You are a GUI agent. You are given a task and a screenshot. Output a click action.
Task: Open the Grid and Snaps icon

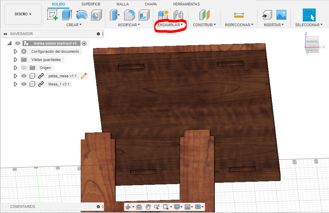pyautogui.click(x=188, y=207)
